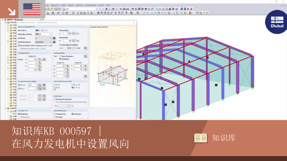The width and height of the screenshot is (287, 161).
Task: Open the Optionen menu
Action: 80,5
